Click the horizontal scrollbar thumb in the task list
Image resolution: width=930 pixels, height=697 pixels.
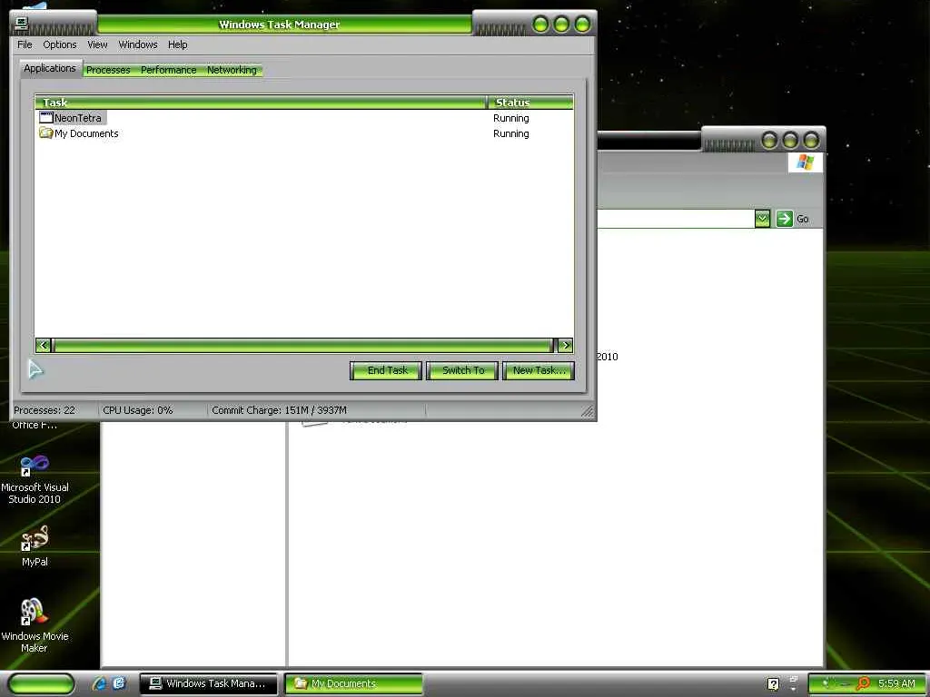302,345
